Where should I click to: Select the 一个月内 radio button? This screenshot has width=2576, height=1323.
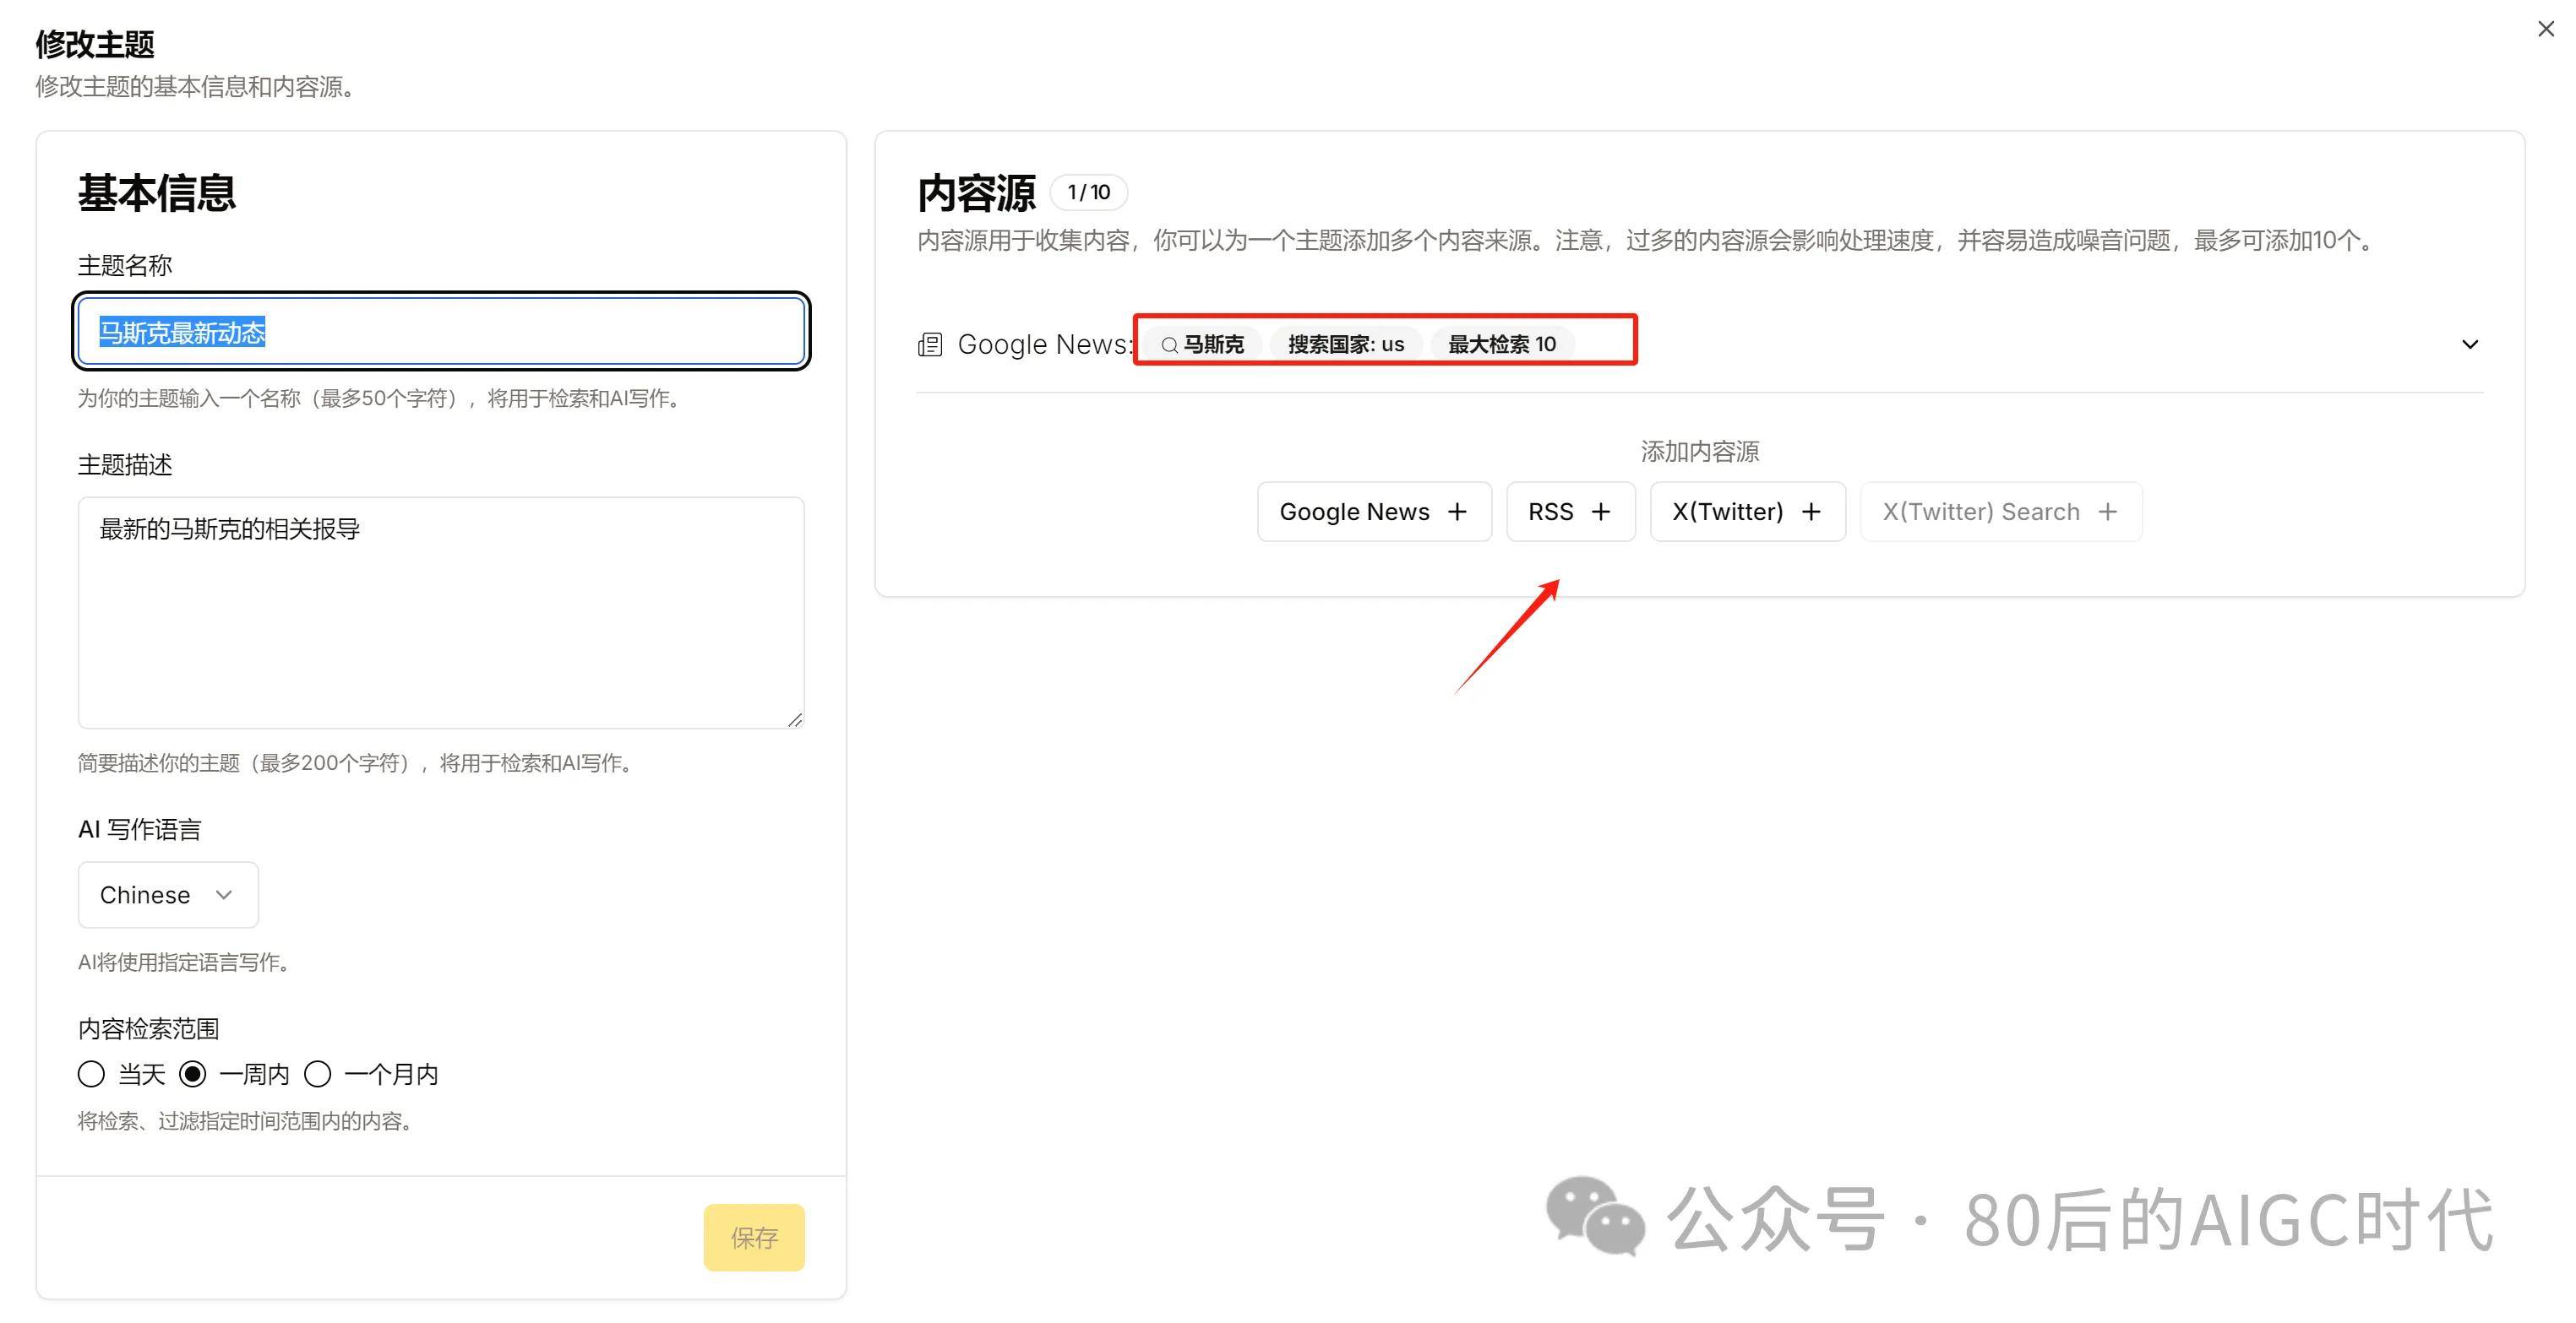(318, 1073)
